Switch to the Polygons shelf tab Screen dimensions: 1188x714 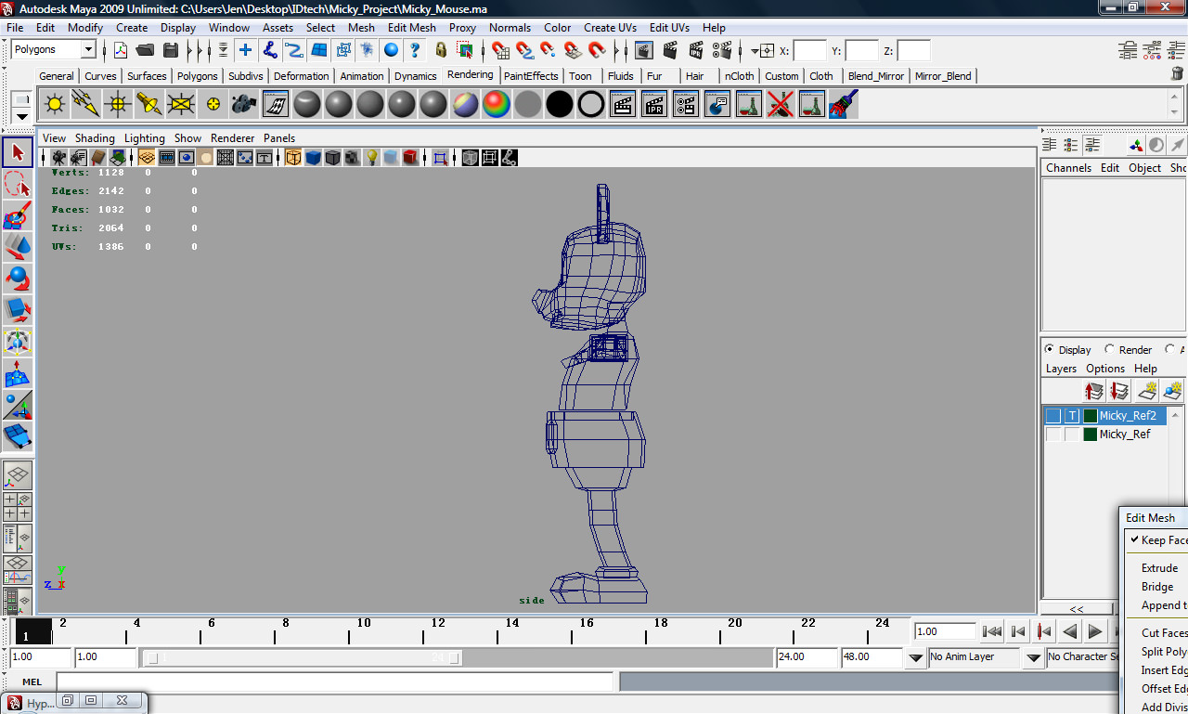pyautogui.click(x=197, y=76)
